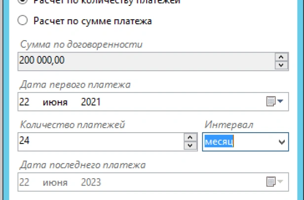Increase the agreement sum with up arrow
This screenshot has height=200, width=304.
tap(281, 56)
